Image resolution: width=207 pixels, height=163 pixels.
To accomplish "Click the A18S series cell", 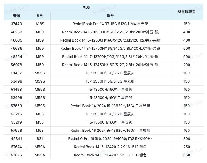I will click(40, 24).
